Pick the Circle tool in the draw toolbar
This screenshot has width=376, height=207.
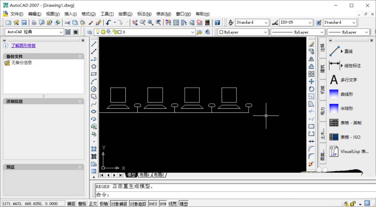94,89
